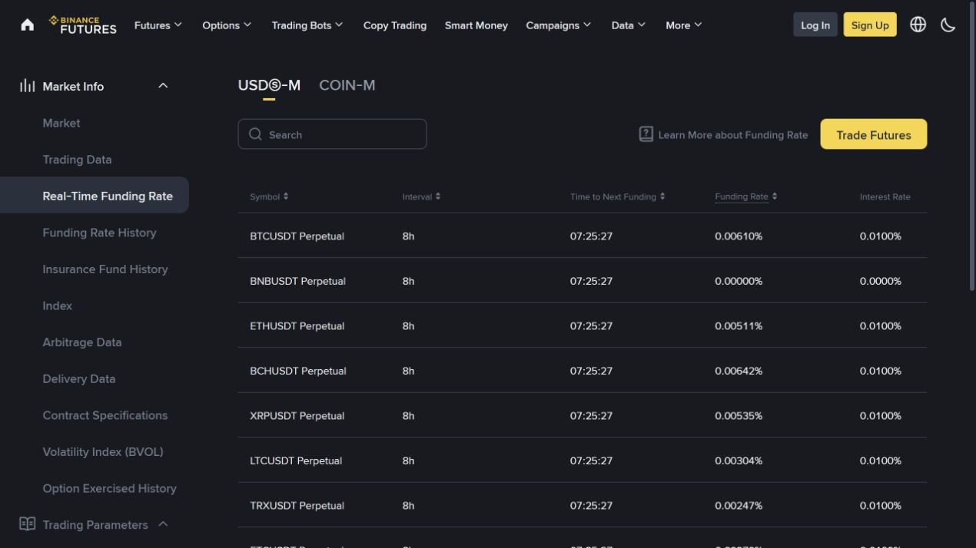
Task: Click the Log In button
Action: pyautogui.click(x=815, y=25)
